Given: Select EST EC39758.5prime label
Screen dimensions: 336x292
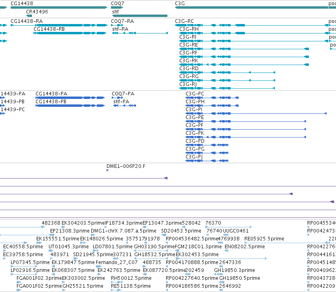Looking at the screenshot, I should coord(23,255).
